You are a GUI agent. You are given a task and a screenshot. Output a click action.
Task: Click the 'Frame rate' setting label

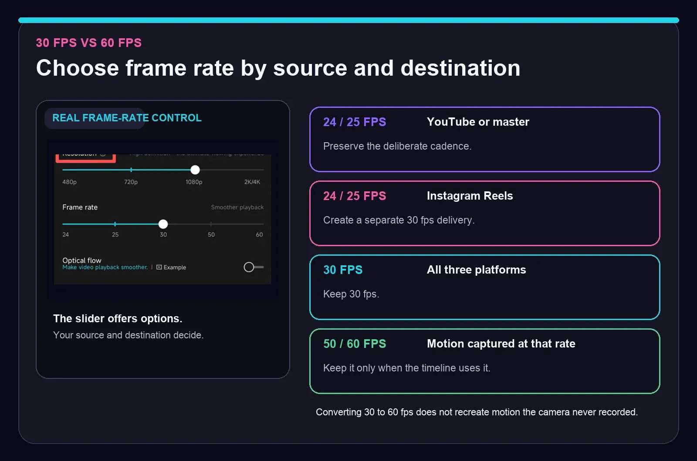coord(80,207)
